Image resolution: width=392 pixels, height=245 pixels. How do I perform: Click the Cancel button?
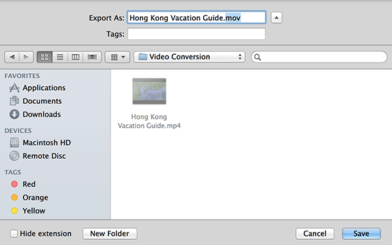(x=315, y=233)
